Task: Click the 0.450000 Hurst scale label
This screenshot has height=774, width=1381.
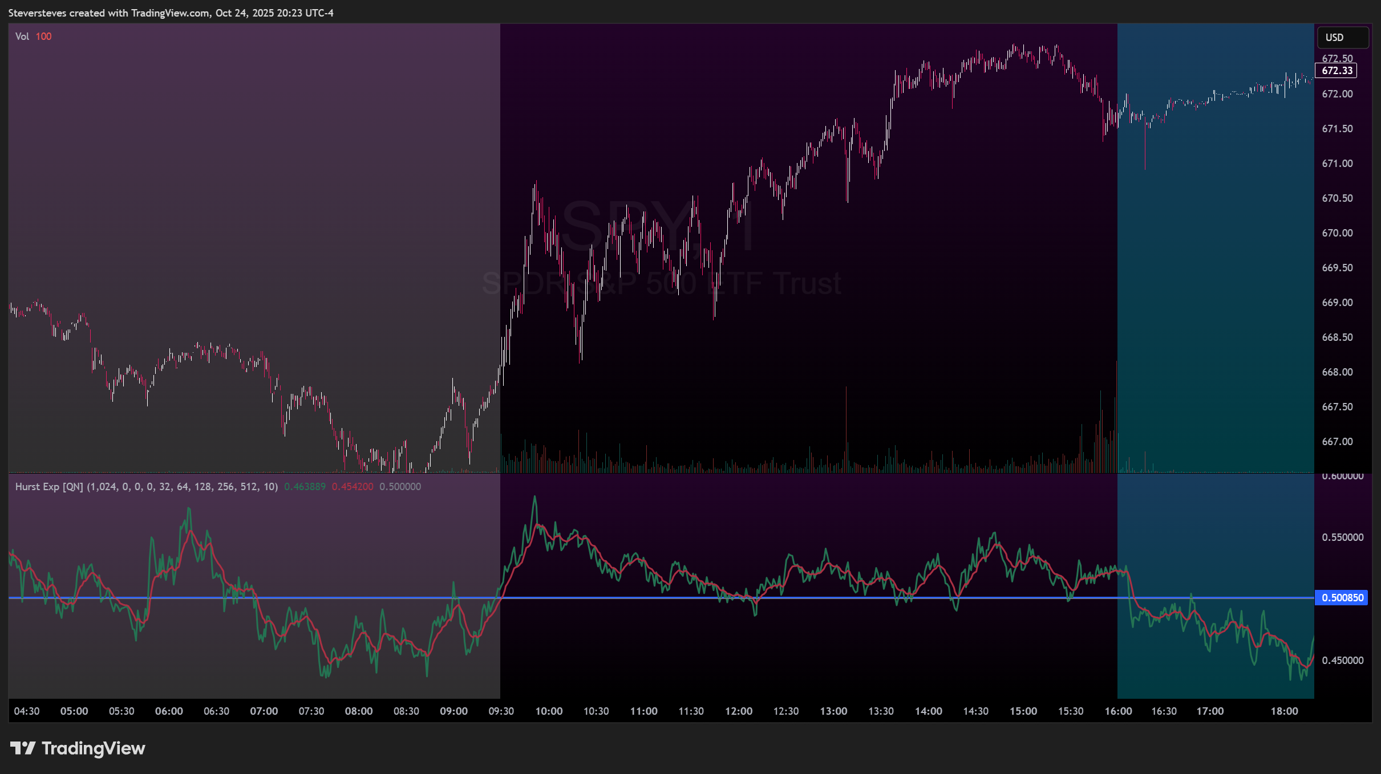Action: [x=1343, y=661]
